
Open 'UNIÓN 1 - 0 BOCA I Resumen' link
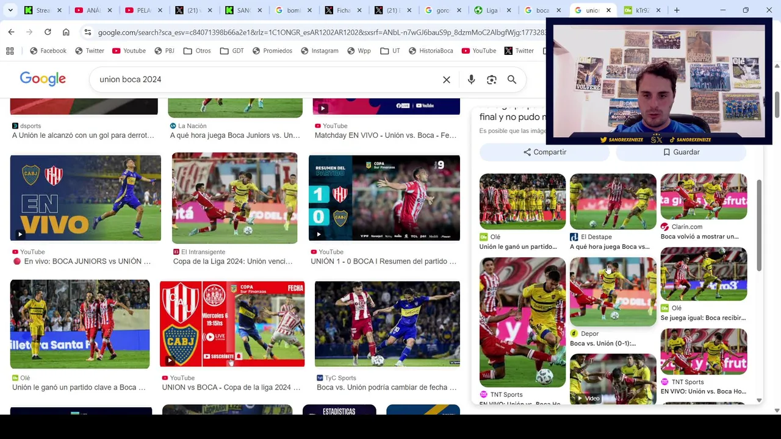coord(383,262)
